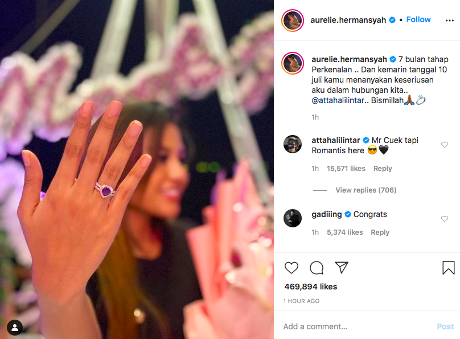Reply to attahalilintar's comment
The height and width of the screenshot is (339, 460).
click(x=383, y=169)
